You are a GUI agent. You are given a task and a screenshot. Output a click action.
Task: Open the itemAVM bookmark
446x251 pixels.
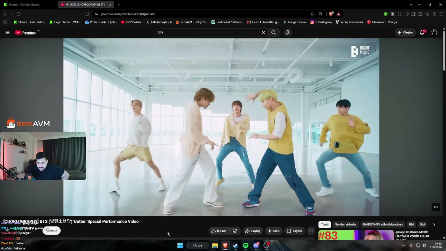pos(192,22)
